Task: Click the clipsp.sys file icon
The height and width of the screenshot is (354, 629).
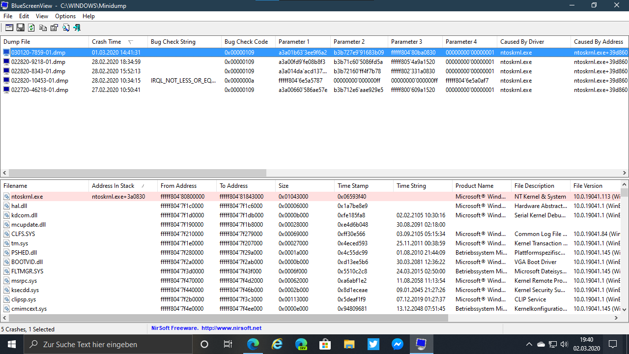Action: [6, 299]
